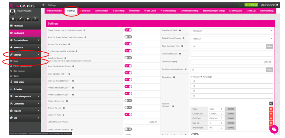Image resolution: width=285 pixels, height=138 pixels.
Task: Expand the IOT sidebar menu
Action: pos(25,118)
